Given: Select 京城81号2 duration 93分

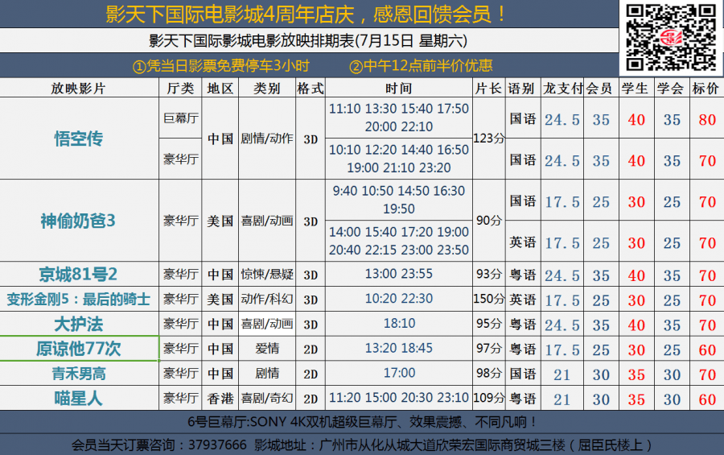Looking at the screenshot, I should (x=489, y=274).
